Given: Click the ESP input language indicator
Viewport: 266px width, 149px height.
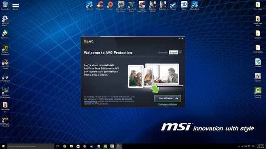Looking at the screenshot, I should [x=253, y=146].
